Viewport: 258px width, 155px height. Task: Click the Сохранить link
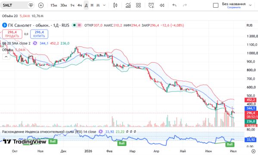pos(233,7)
